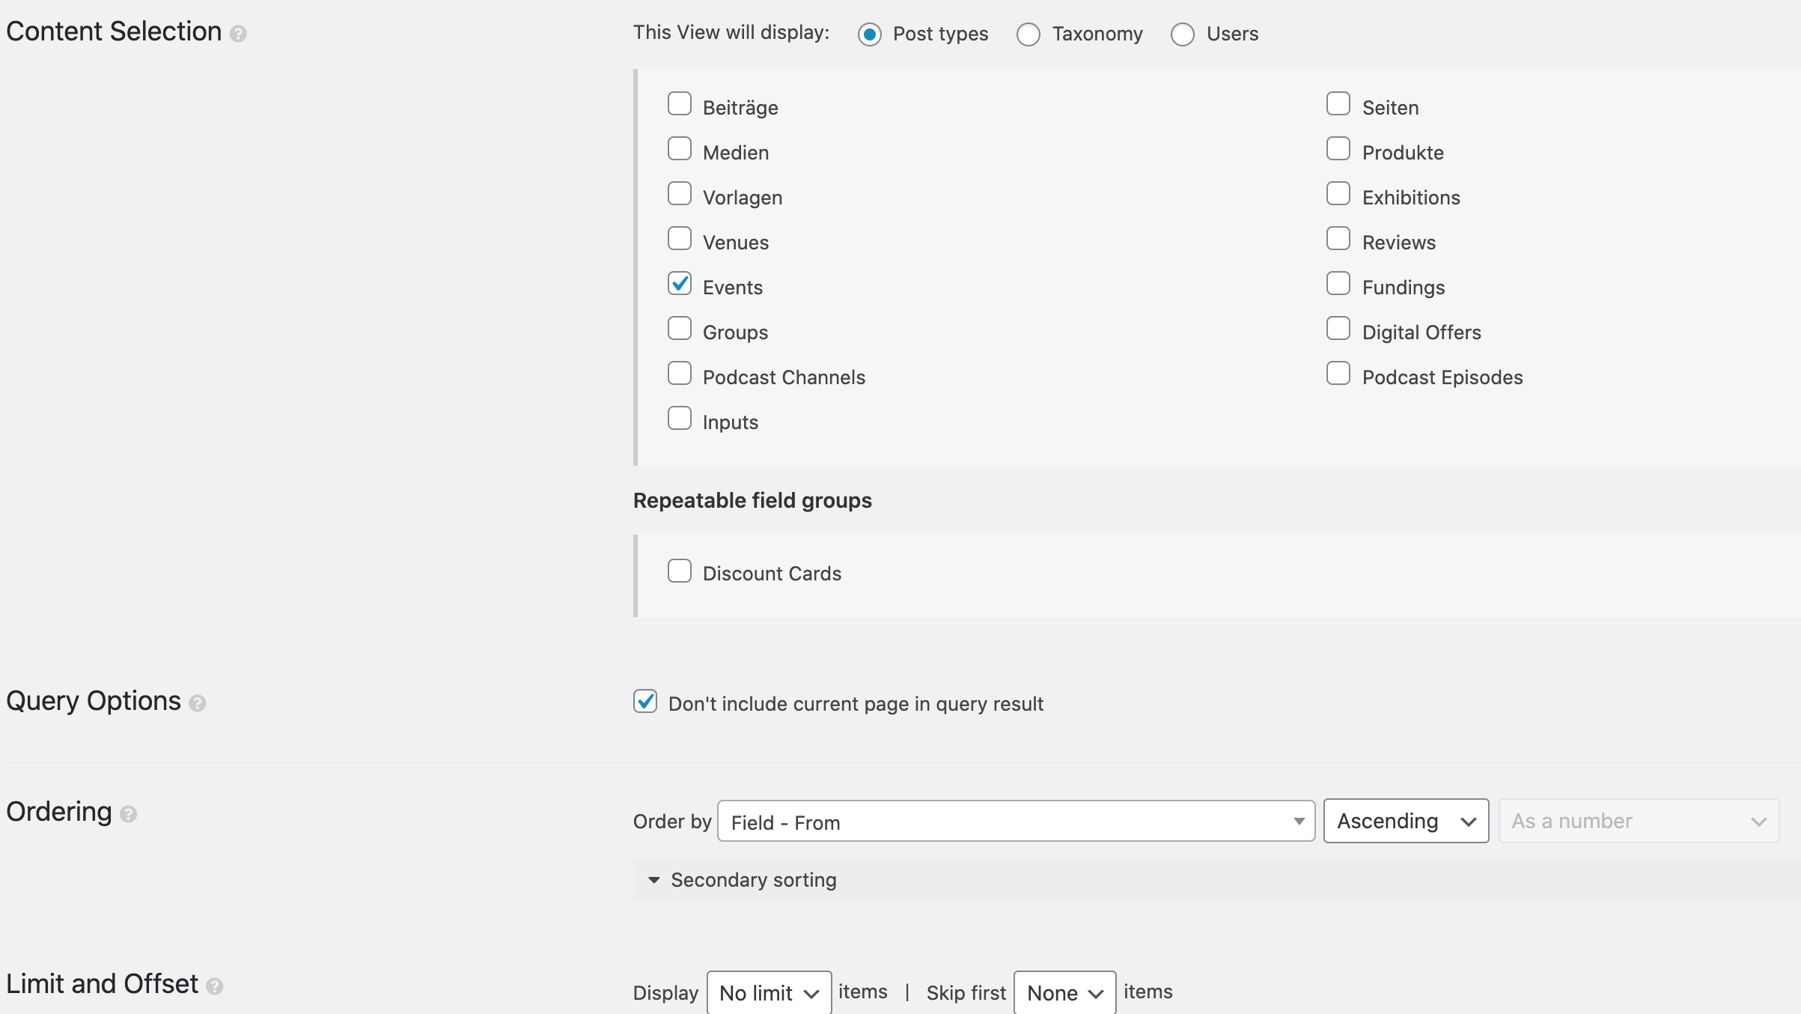Check the Podcast Episodes checkbox
1801x1014 pixels.
point(1338,374)
